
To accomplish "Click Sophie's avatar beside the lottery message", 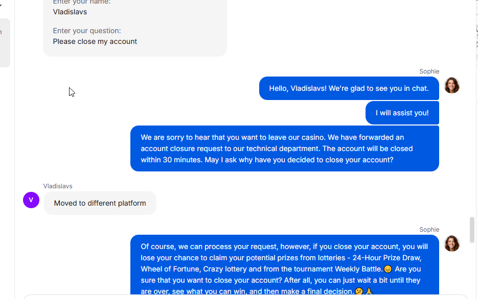I will (x=452, y=244).
